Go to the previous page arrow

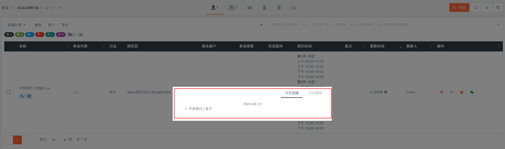tap(9, 140)
